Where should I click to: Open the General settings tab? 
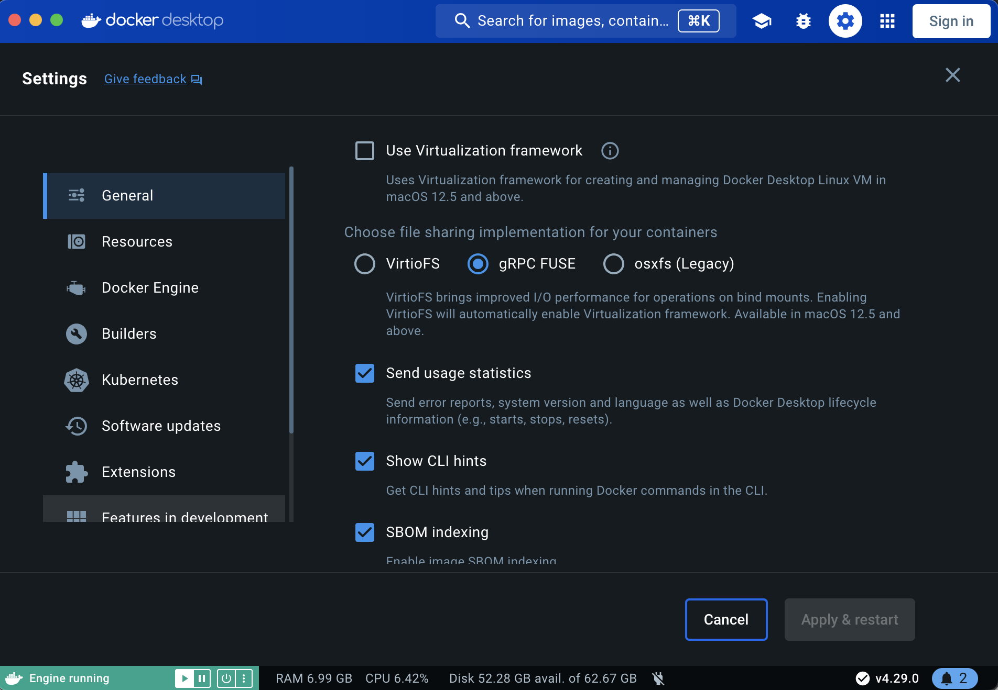pyautogui.click(x=164, y=196)
